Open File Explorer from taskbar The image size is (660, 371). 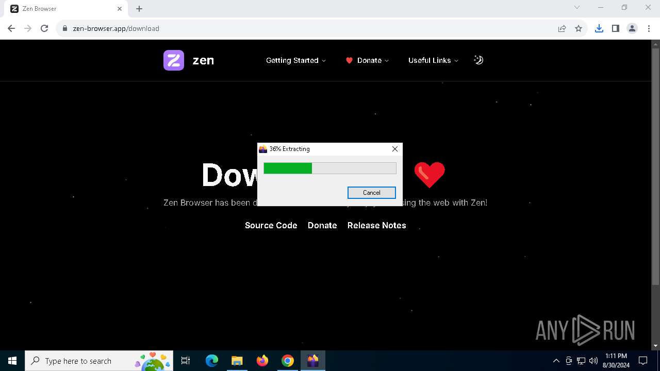[x=237, y=361]
